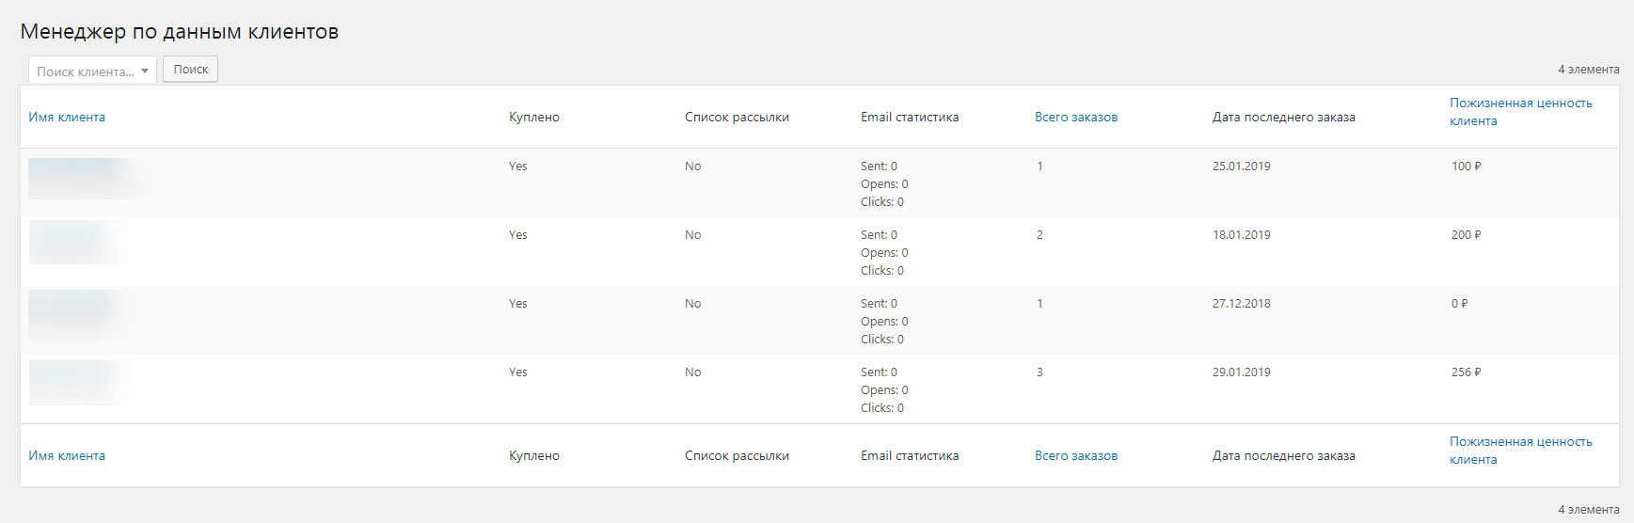This screenshot has width=1634, height=523.
Task: Sort by Имя клиента in table header
Action: 67,118
